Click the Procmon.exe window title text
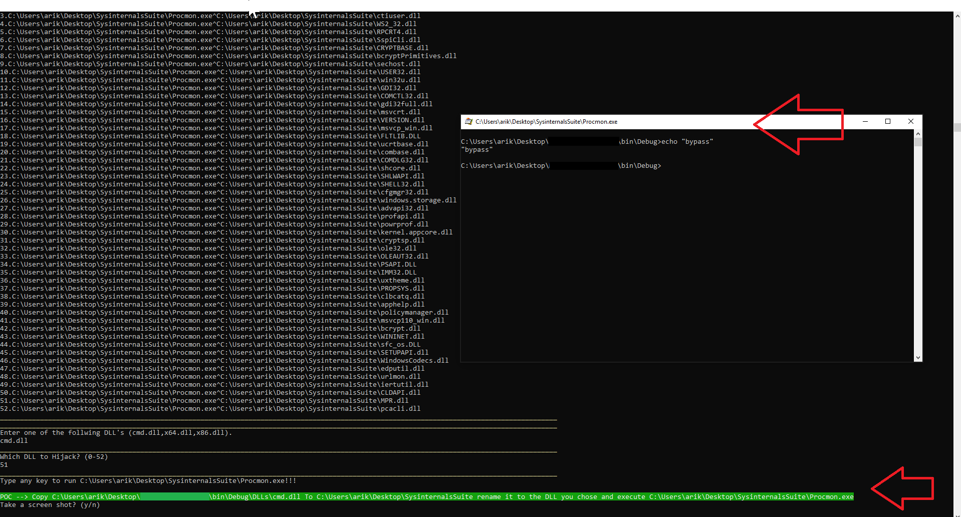961x517 pixels. (x=546, y=122)
